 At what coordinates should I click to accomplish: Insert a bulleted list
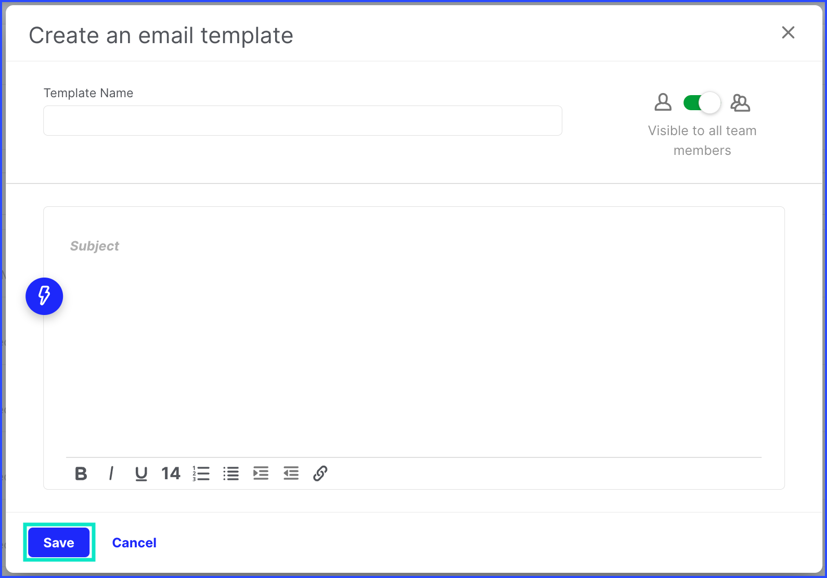tap(231, 474)
